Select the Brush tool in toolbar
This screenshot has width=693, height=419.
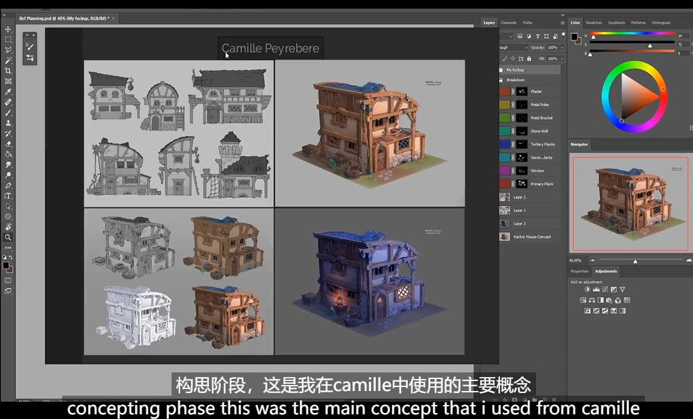8,113
